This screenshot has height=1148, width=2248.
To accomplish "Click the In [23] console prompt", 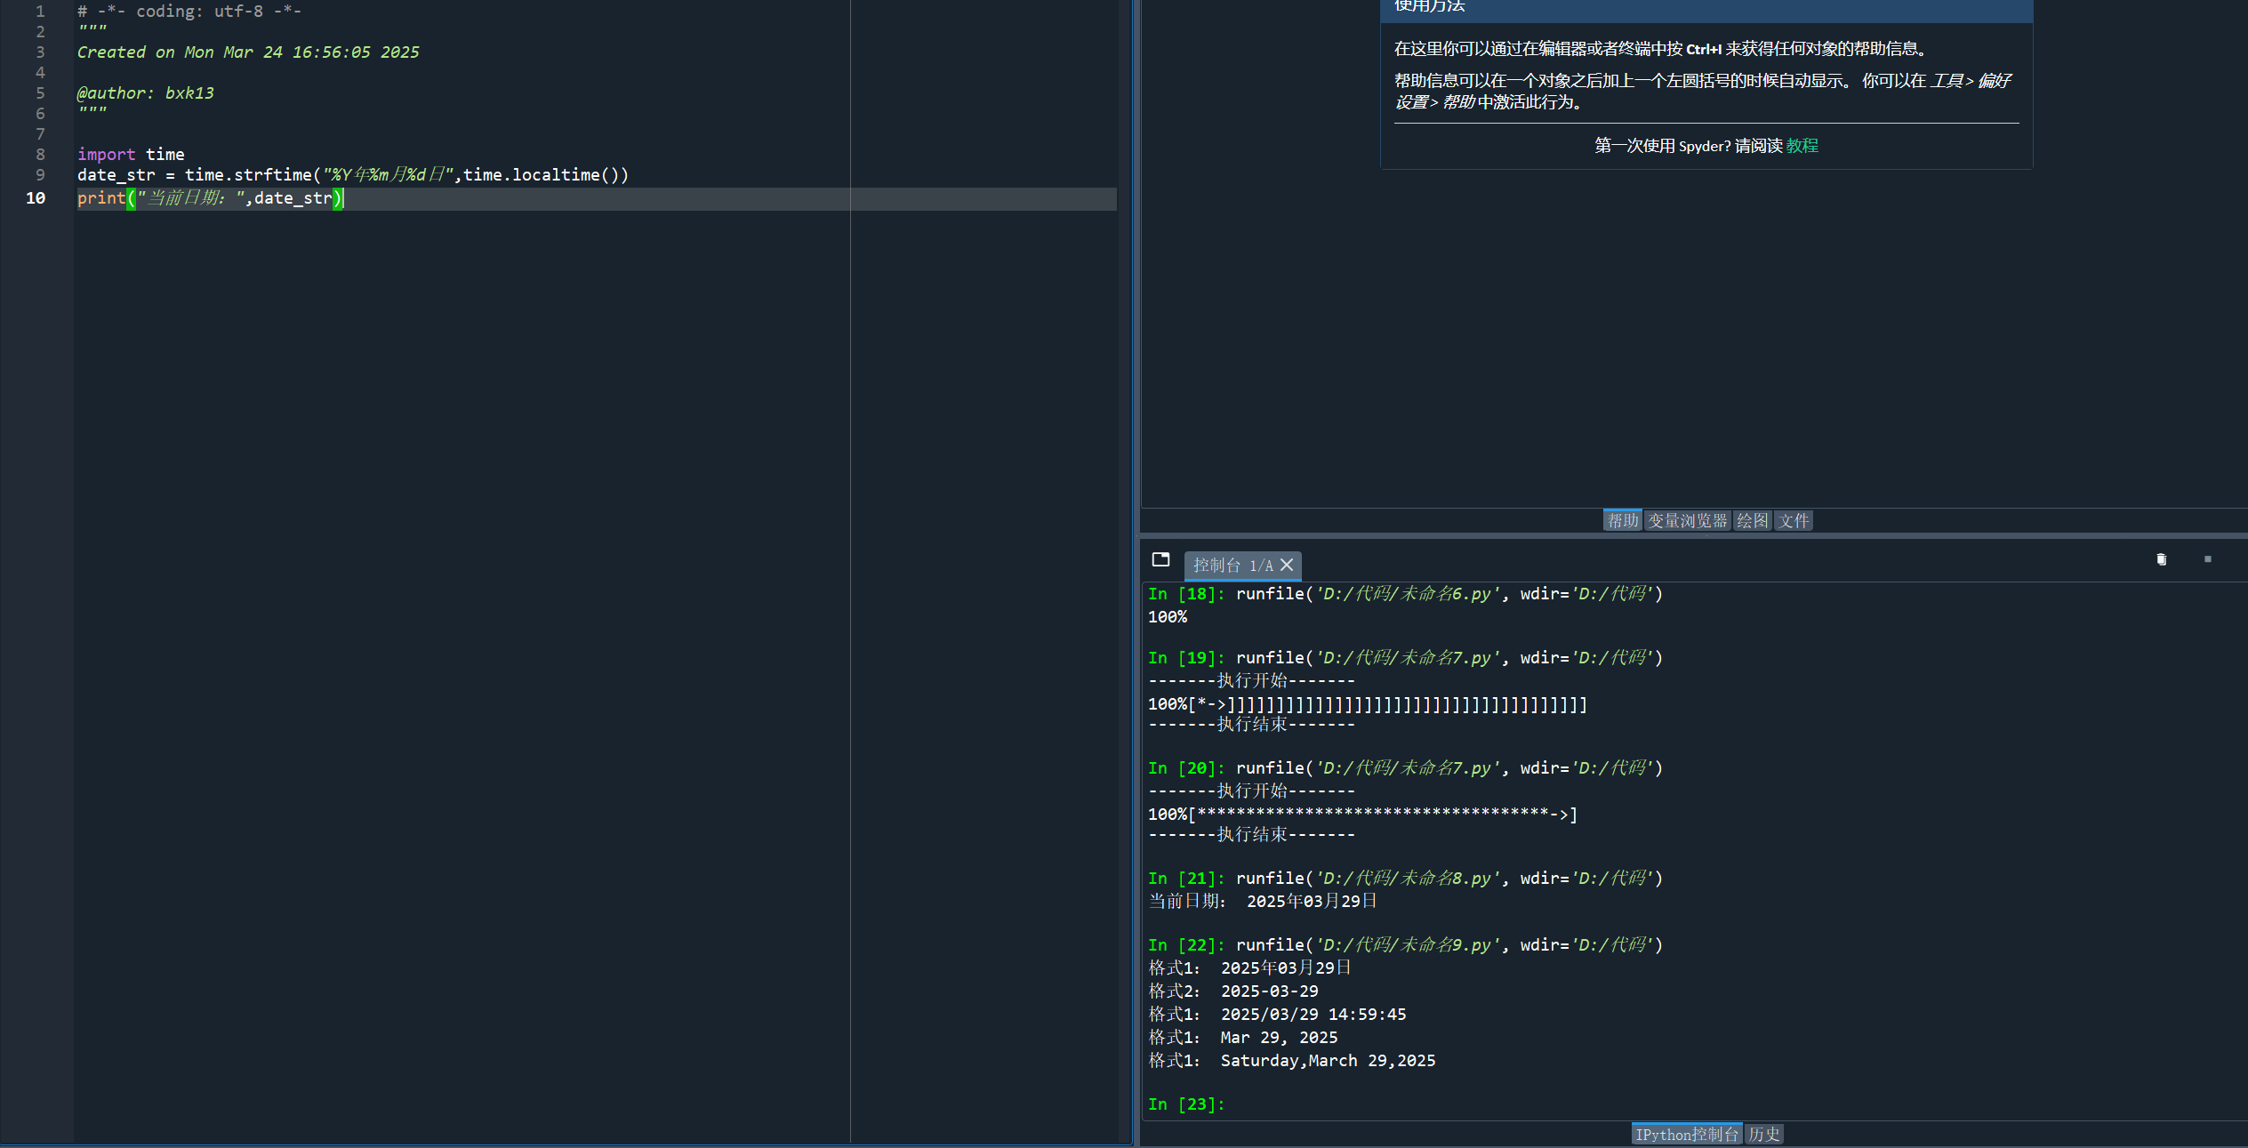I will tap(1186, 1104).
